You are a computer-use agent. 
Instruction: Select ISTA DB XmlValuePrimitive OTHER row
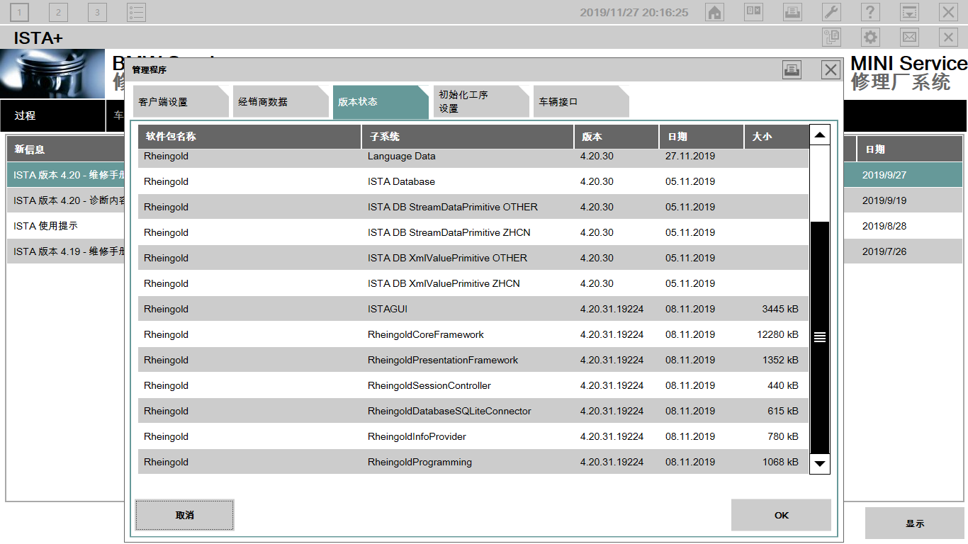(473, 258)
